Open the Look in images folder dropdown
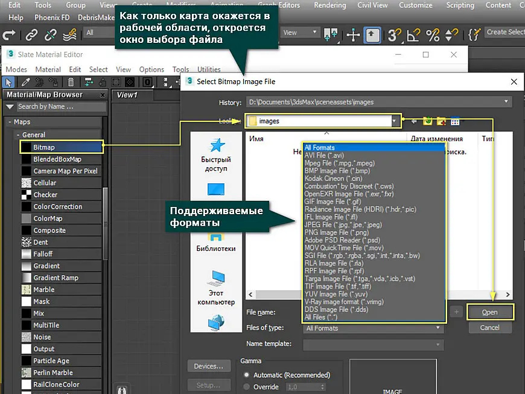This screenshot has width=525, height=394. coord(394,121)
